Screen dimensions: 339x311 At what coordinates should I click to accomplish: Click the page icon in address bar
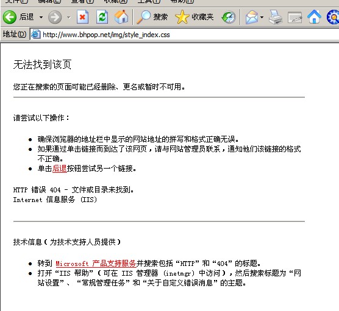pos(36,35)
